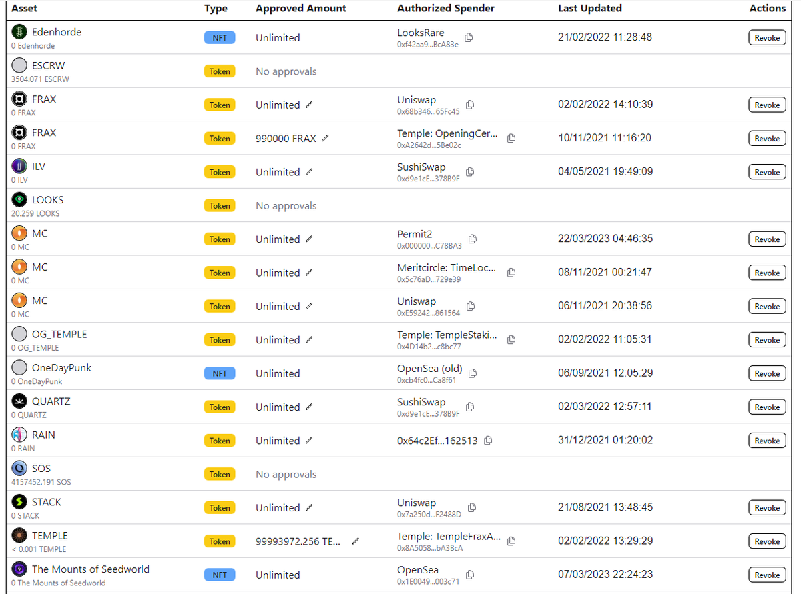Revoke The Mounts of Seedworld approval
The image size is (801, 594).
[767, 575]
